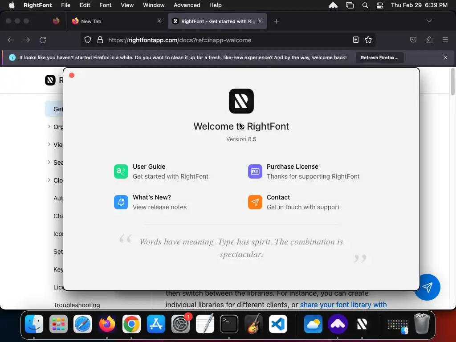Click the Purchase License purple icon
This screenshot has width=456, height=342.
[255, 171]
